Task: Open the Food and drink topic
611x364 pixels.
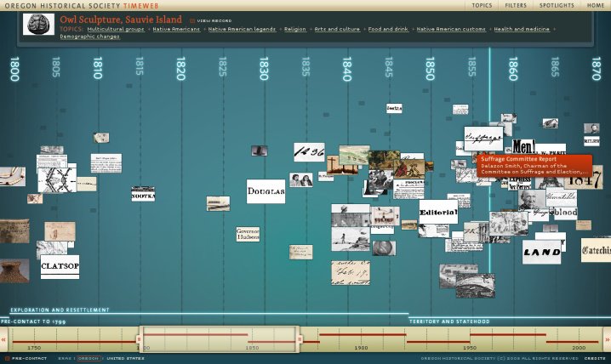Action: (388, 29)
